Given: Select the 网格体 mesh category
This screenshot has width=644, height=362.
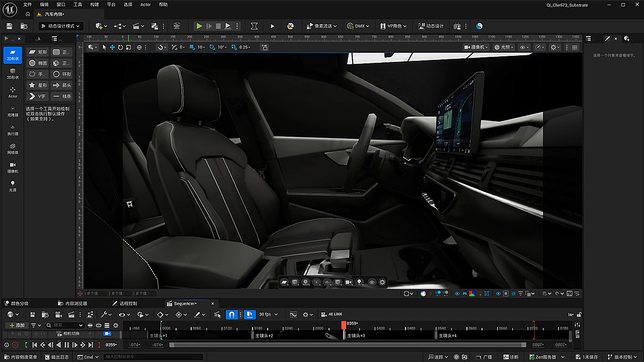Looking at the screenshot, I should point(13,148).
